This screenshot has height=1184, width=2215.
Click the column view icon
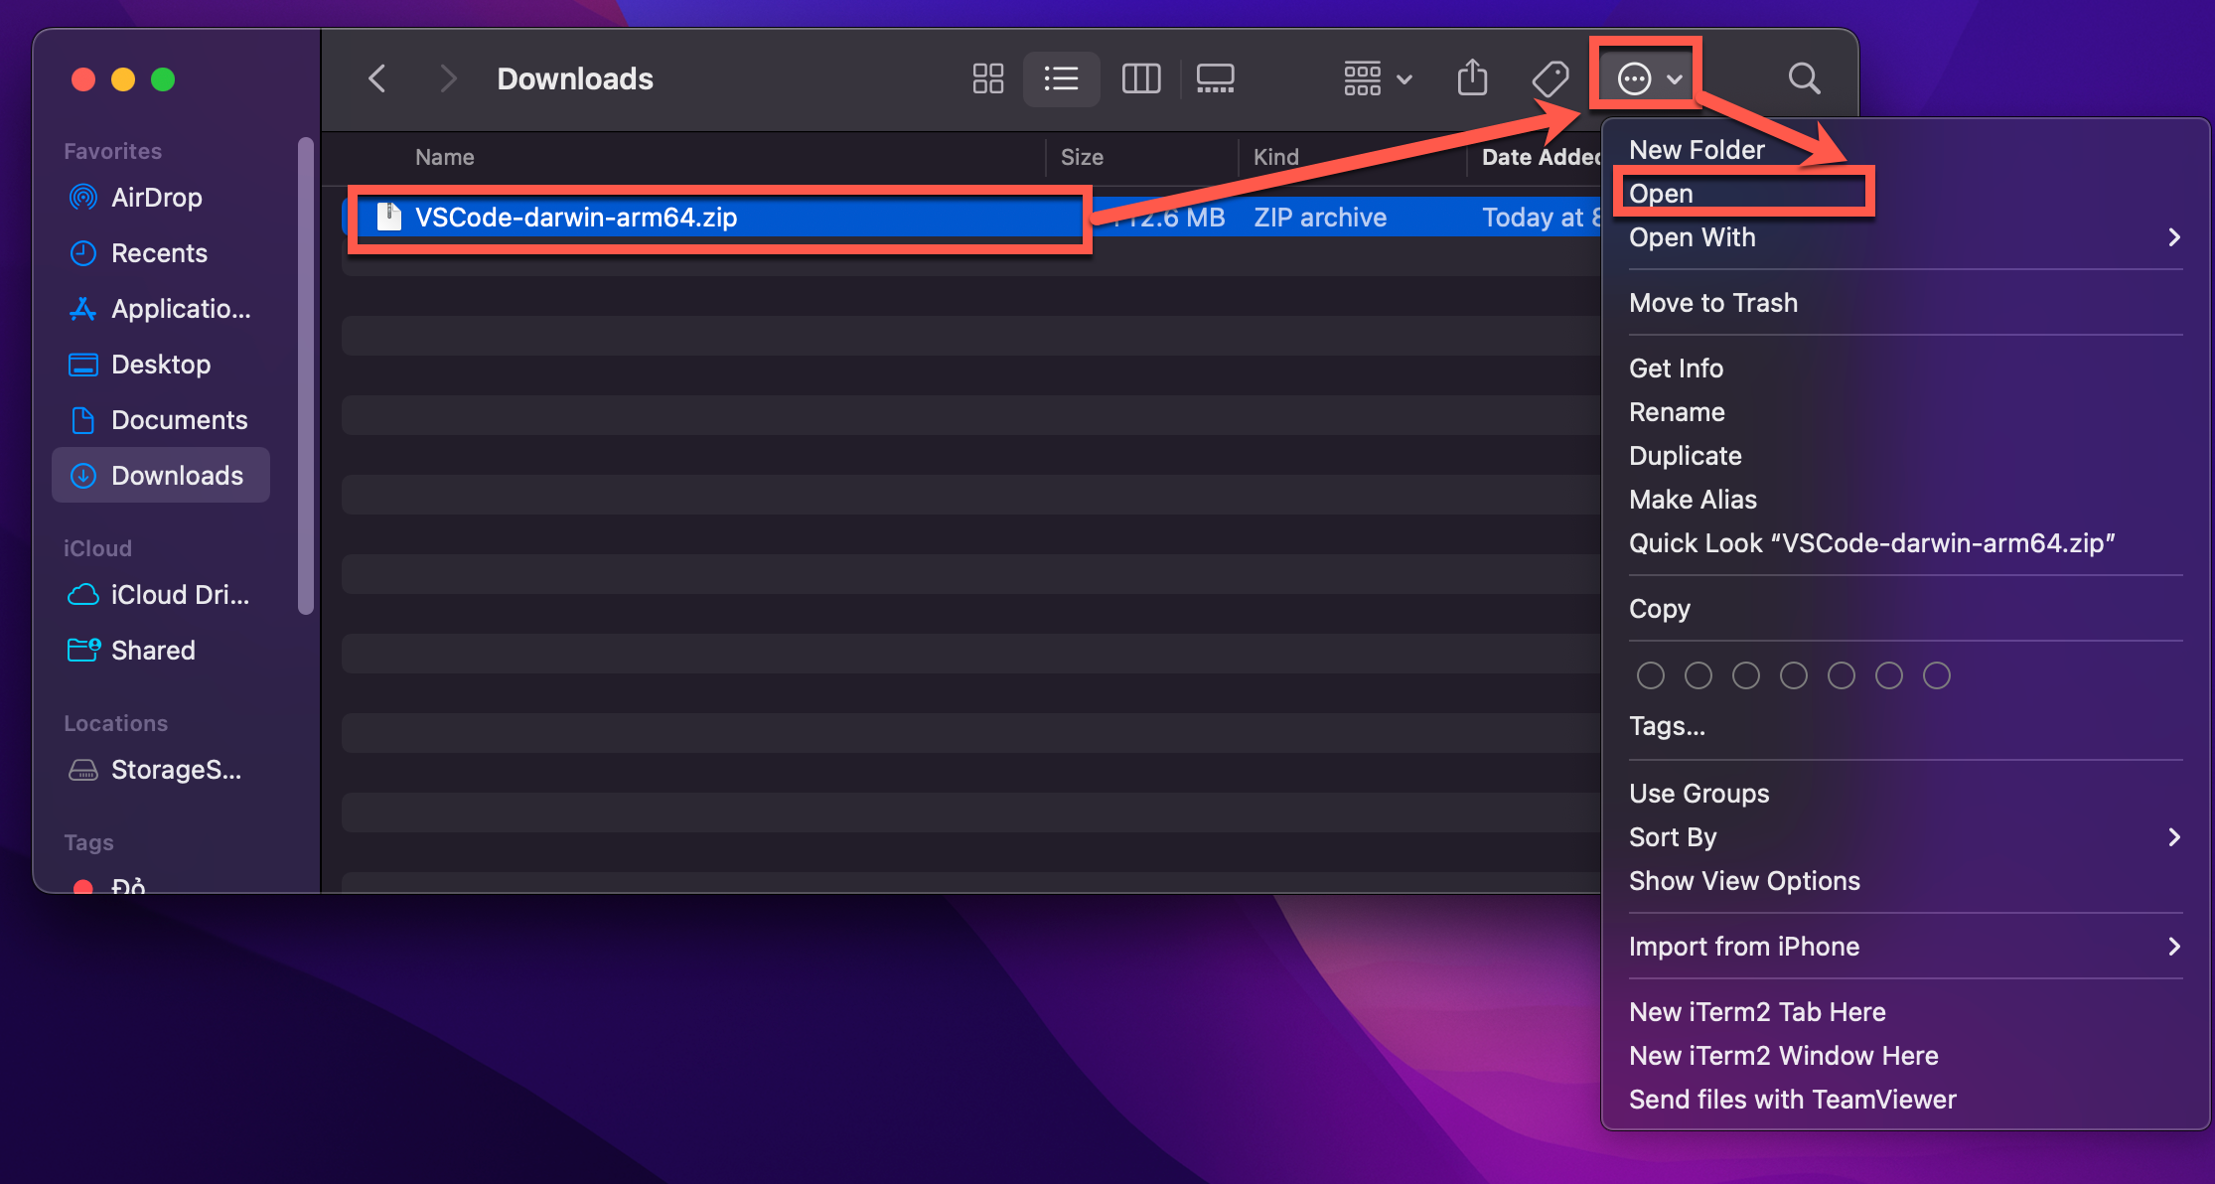(1139, 79)
